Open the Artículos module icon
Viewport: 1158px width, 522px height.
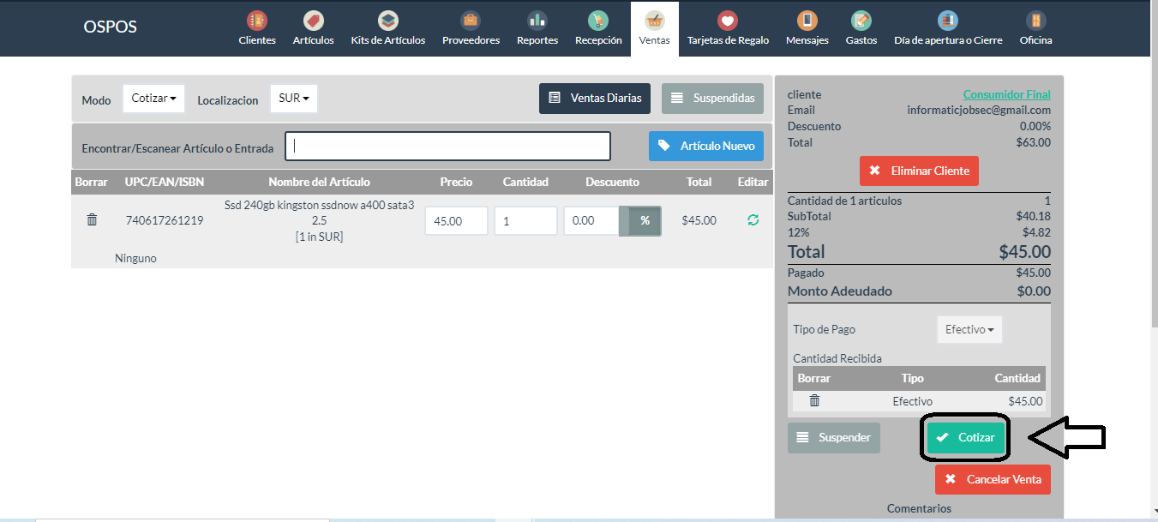pyautogui.click(x=313, y=20)
